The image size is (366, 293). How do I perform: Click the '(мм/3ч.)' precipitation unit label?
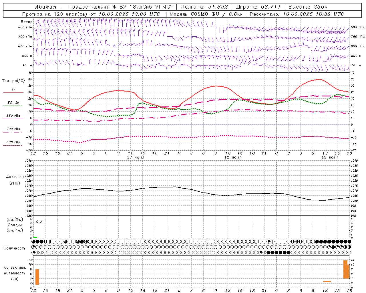click(x=15, y=220)
